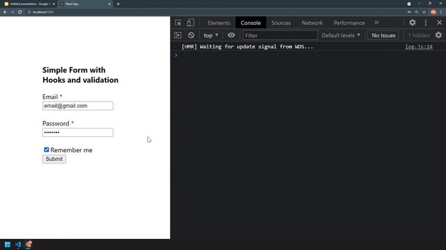Screen dimensions: 446x250
Task: Open DevTools settings gear in tab bar
Action: [413, 23]
